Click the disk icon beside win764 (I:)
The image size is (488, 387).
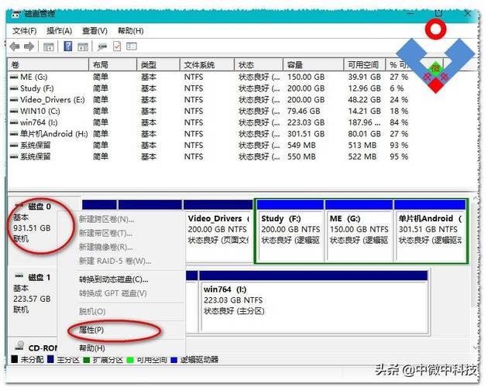click(x=14, y=122)
